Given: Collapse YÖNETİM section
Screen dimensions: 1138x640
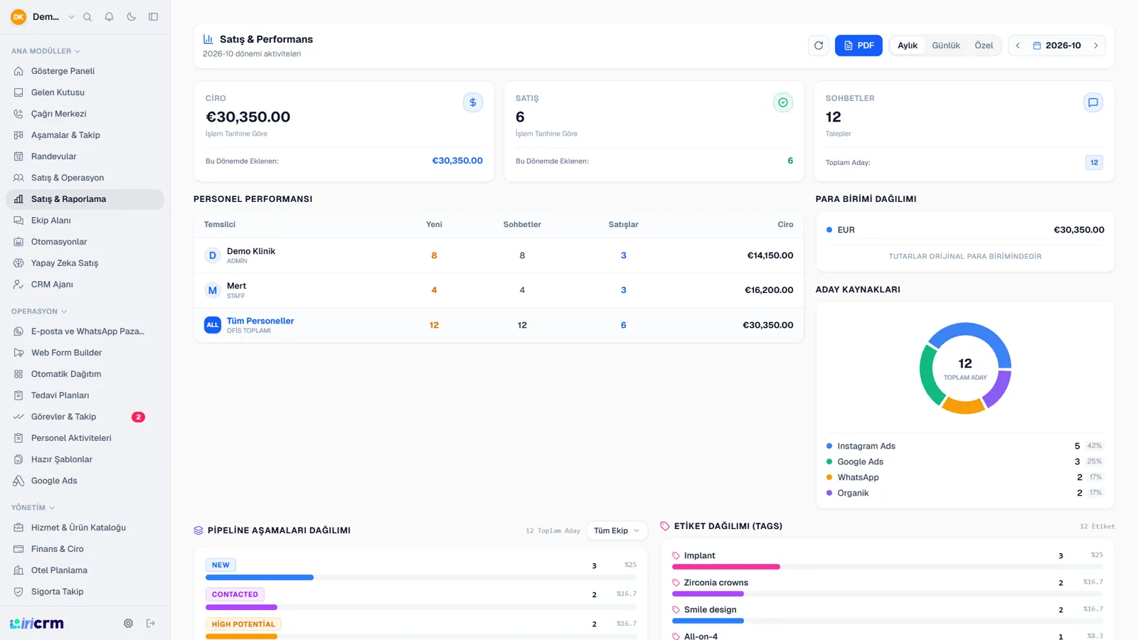Looking at the screenshot, I should 33,508.
